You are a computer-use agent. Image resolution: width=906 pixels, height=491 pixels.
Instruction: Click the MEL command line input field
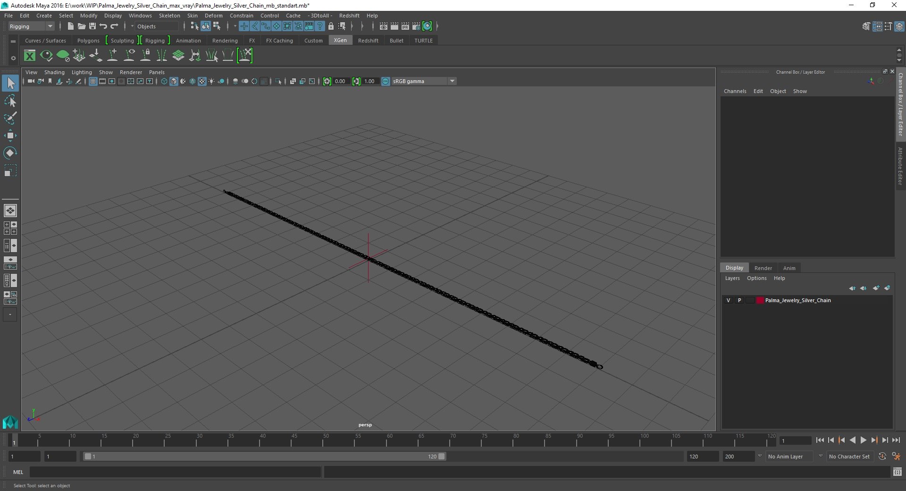(x=175, y=472)
